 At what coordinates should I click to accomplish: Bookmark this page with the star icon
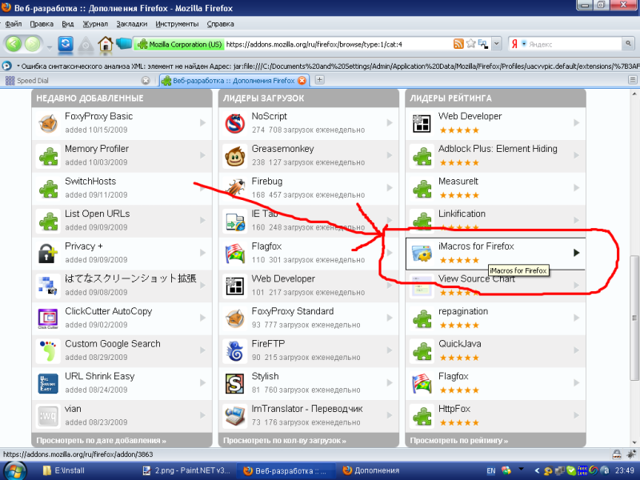pos(471,43)
